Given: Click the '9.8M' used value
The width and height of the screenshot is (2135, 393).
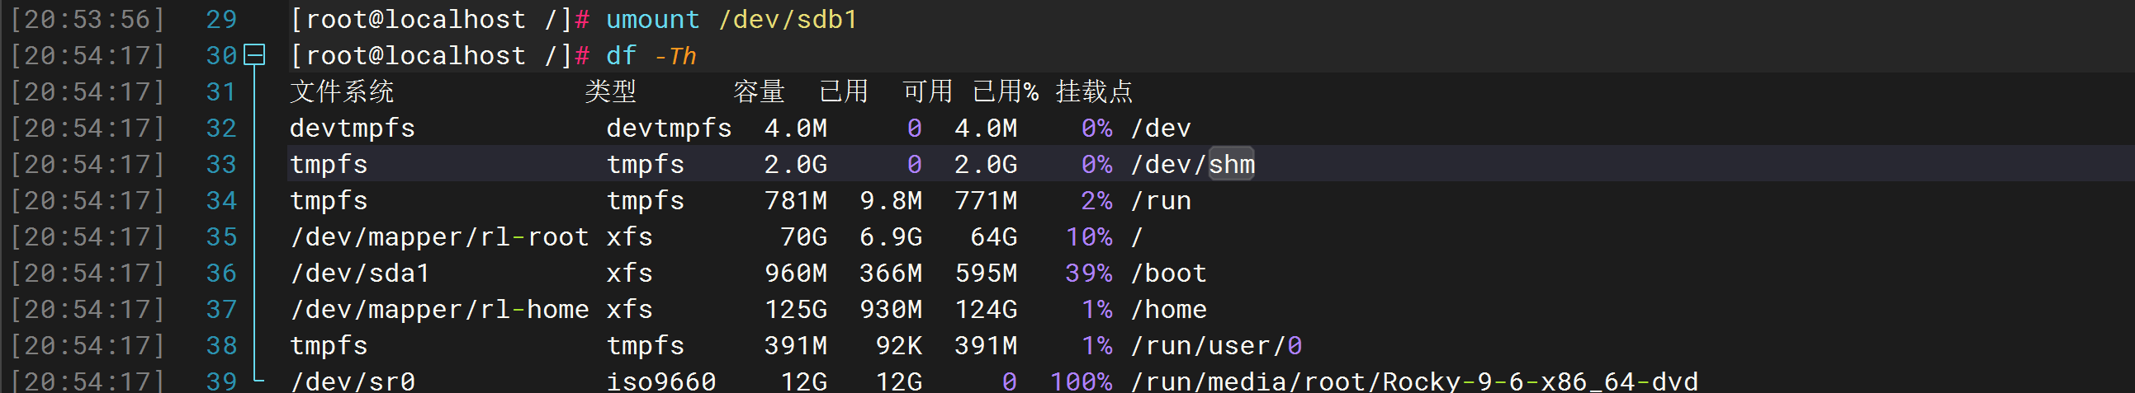Looking at the screenshot, I should tap(891, 201).
